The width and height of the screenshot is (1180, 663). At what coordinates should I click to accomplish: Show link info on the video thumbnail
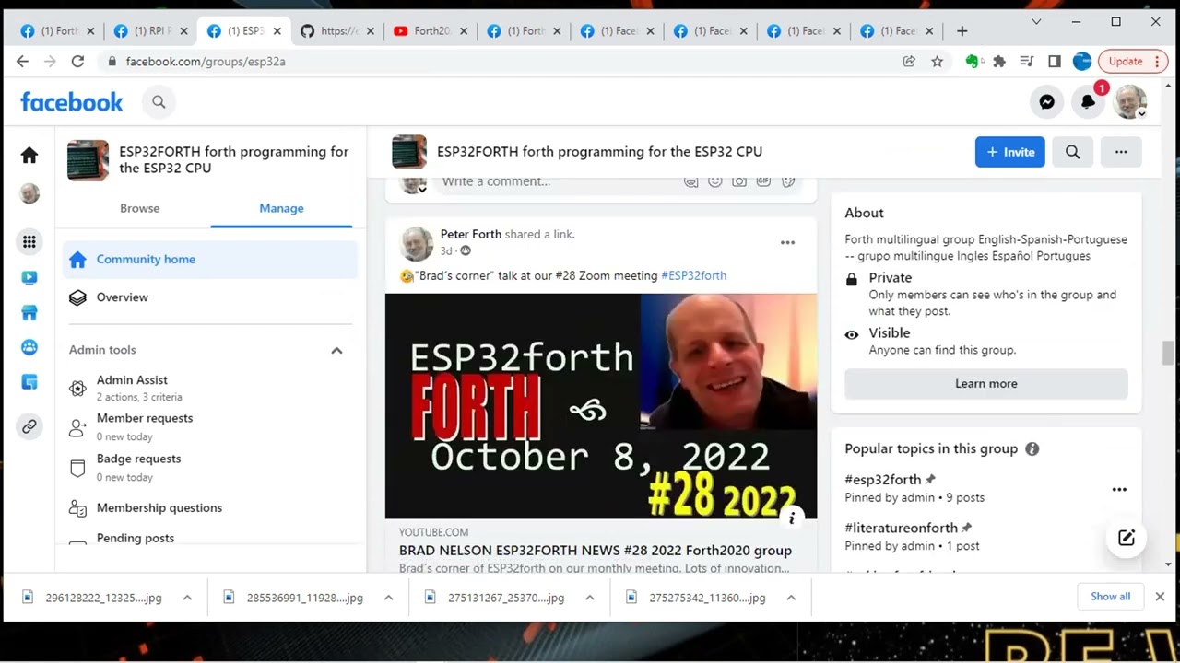tap(792, 519)
